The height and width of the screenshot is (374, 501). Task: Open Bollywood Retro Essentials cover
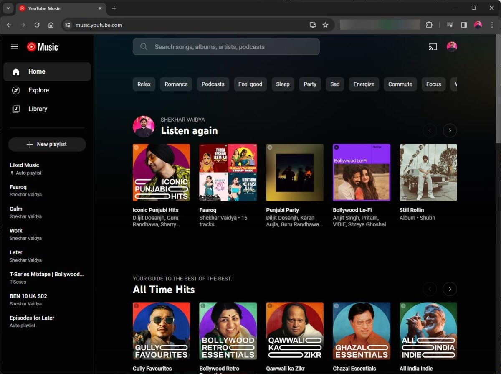[x=228, y=331]
